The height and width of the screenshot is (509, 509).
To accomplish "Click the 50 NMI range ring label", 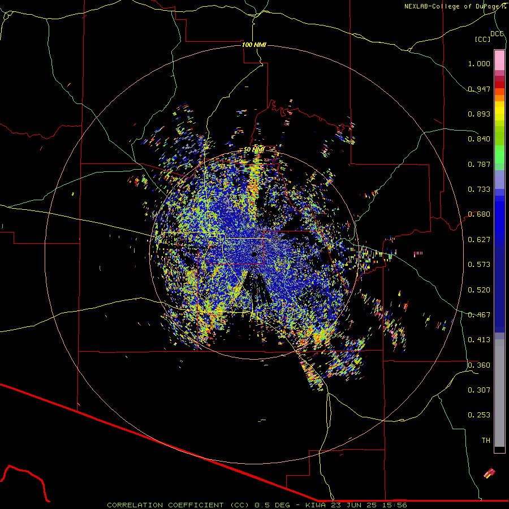I will (x=254, y=149).
